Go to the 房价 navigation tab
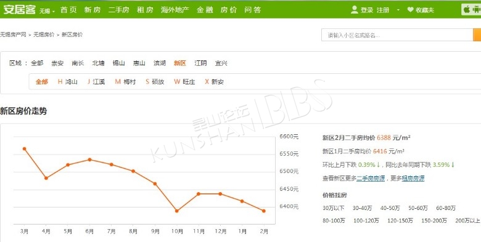Viewport: 481px width, 242px height. point(229,10)
